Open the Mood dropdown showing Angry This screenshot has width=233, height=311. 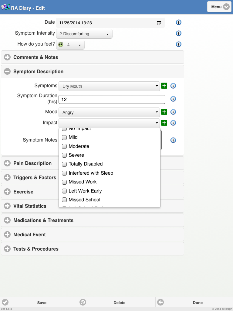109,112
